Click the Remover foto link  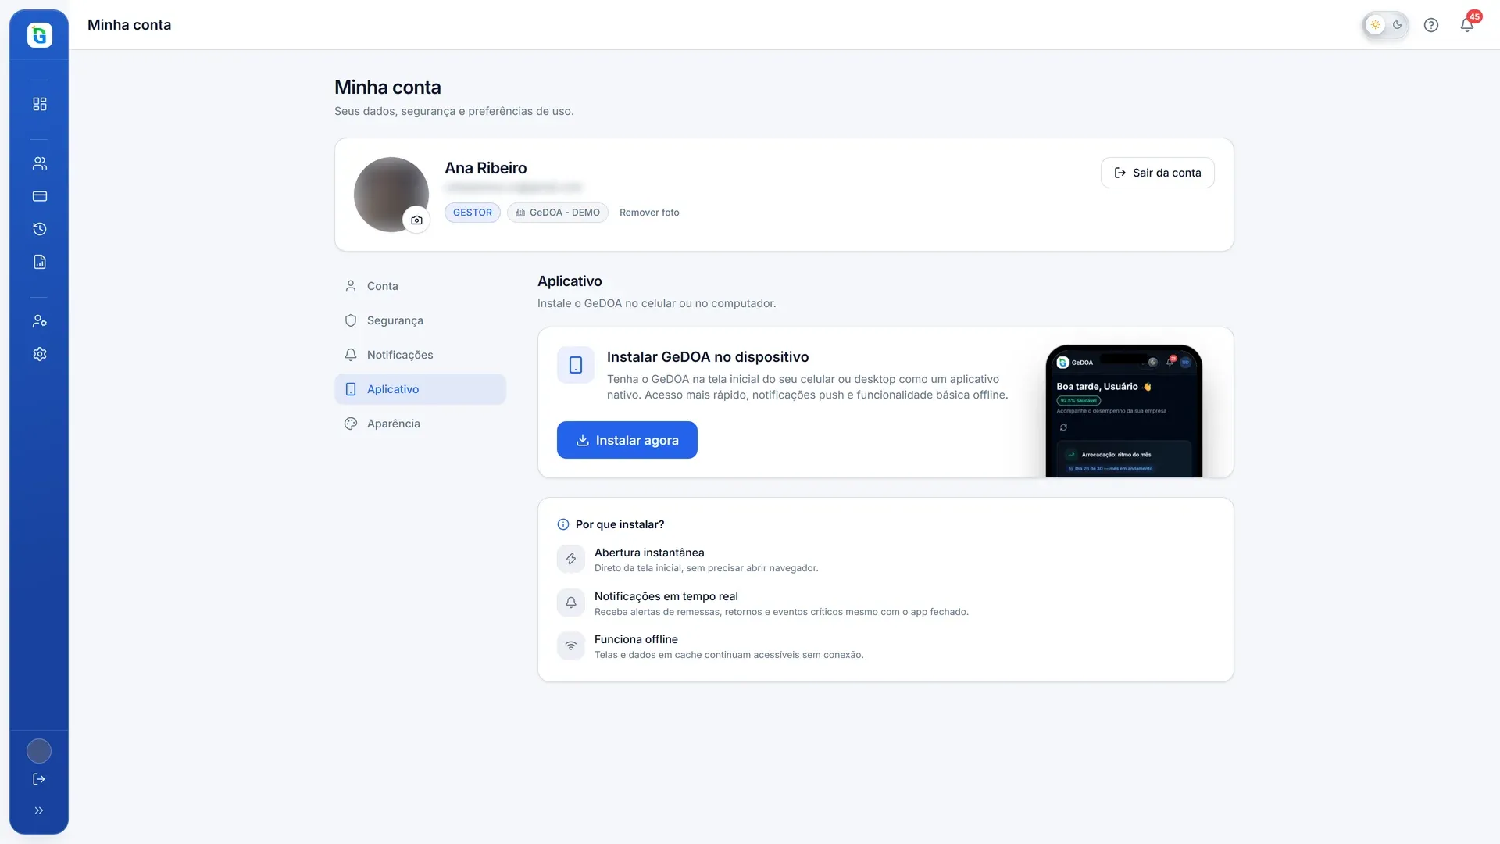[x=649, y=213]
